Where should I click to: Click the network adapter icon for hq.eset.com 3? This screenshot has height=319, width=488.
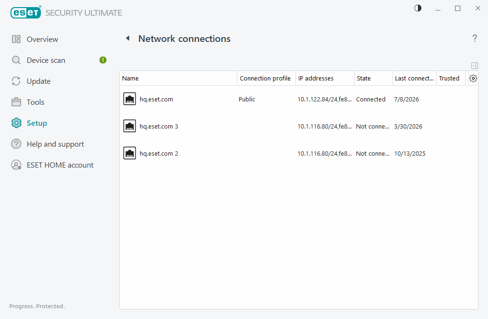pyautogui.click(x=130, y=126)
